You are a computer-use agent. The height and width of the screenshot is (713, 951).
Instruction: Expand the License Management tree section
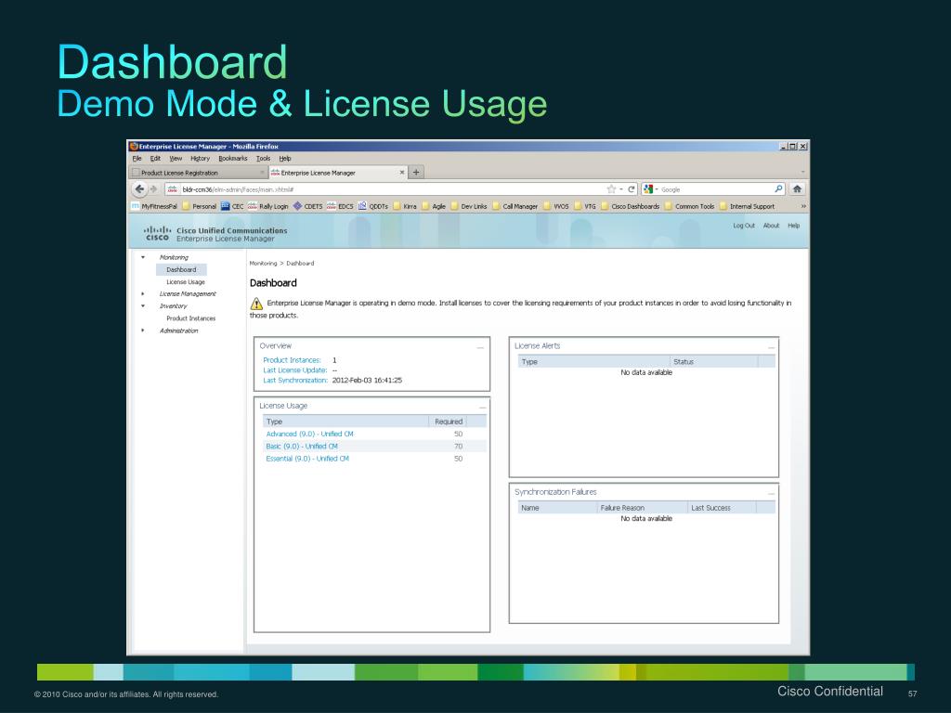pyautogui.click(x=143, y=294)
